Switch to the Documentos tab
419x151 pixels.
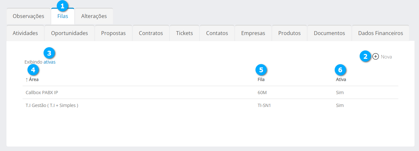pos(329,33)
